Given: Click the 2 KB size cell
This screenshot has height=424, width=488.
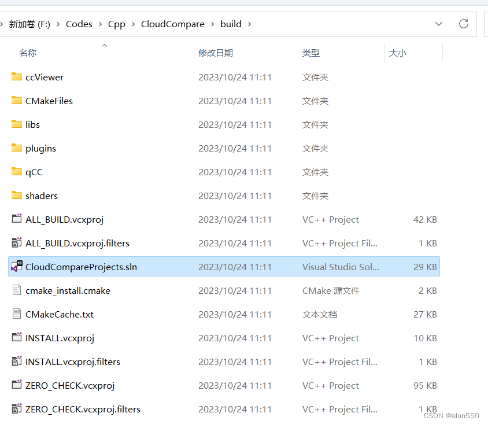Looking at the screenshot, I should [428, 290].
